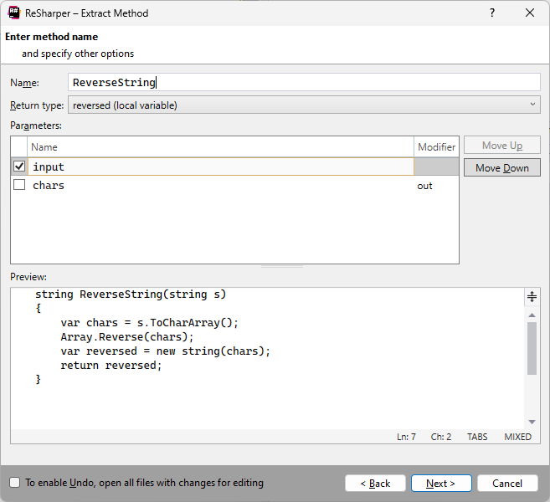The width and height of the screenshot is (550, 502).
Task: Click the Modifier column header
Action: click(x=436, y=147)
